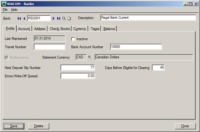Open the Currency tab
Viewport: 200px width, 132px height.
80,29
